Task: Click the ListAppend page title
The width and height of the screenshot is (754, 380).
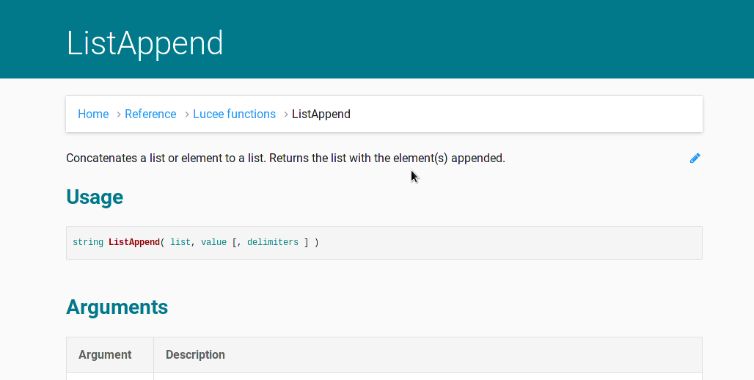Action: pyautogui.click(x=144, y=43)
